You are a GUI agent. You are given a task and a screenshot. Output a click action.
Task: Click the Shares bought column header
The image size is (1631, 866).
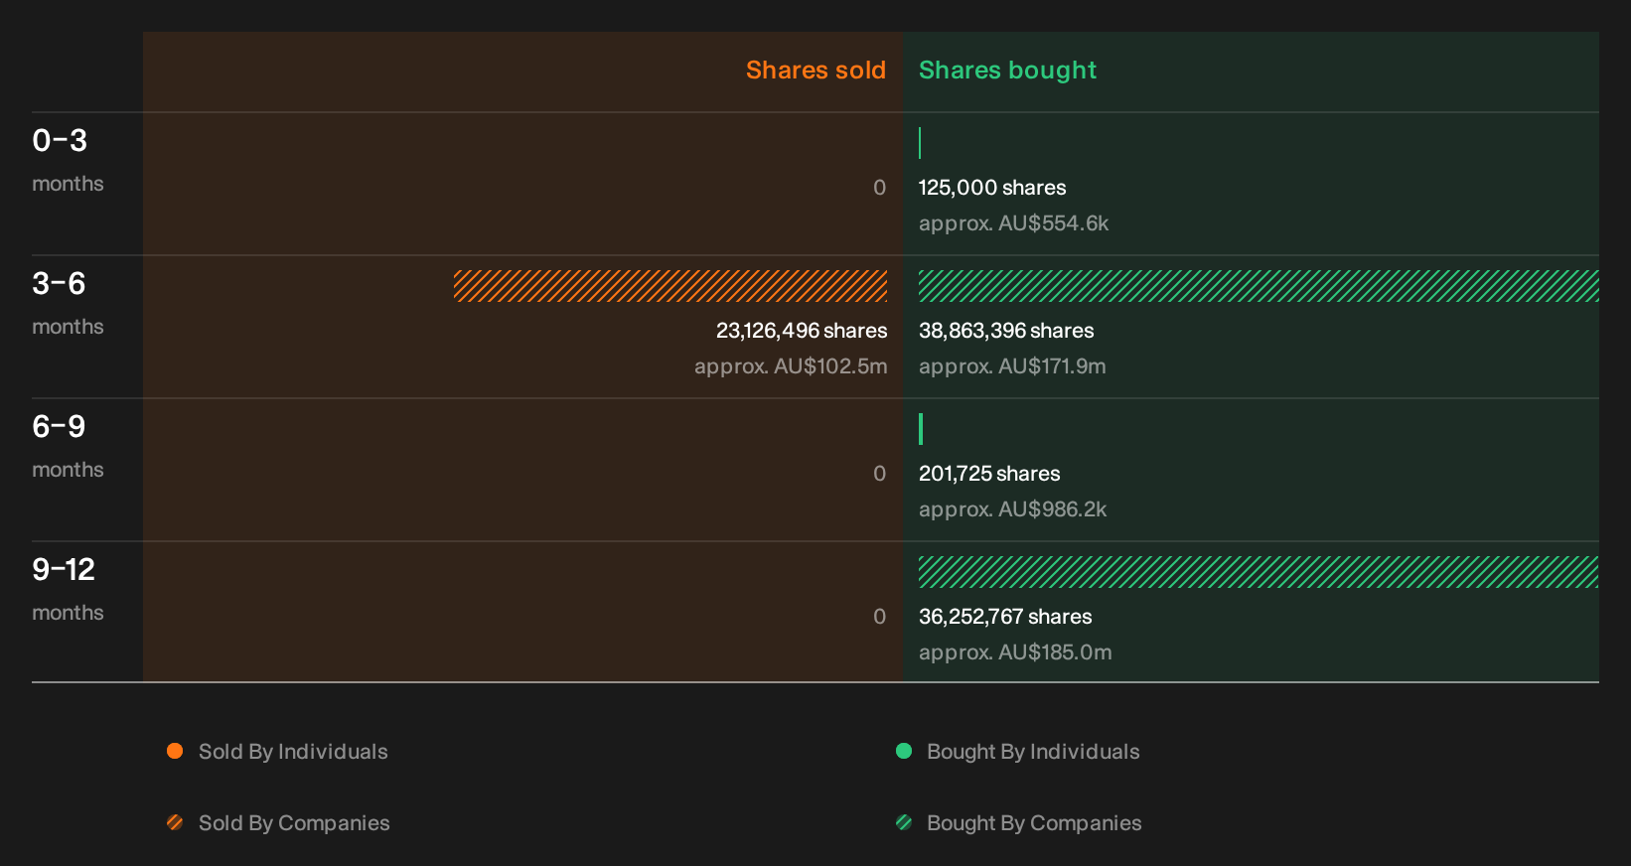click(x=1007, y=71)
